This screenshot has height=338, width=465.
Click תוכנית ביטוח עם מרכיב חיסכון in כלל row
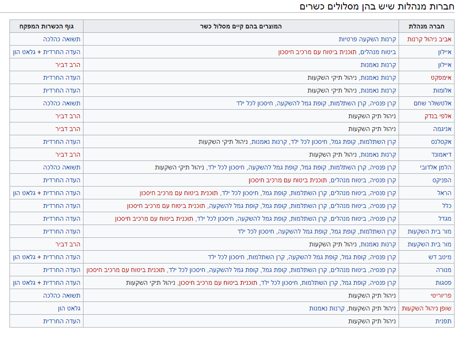166,206
